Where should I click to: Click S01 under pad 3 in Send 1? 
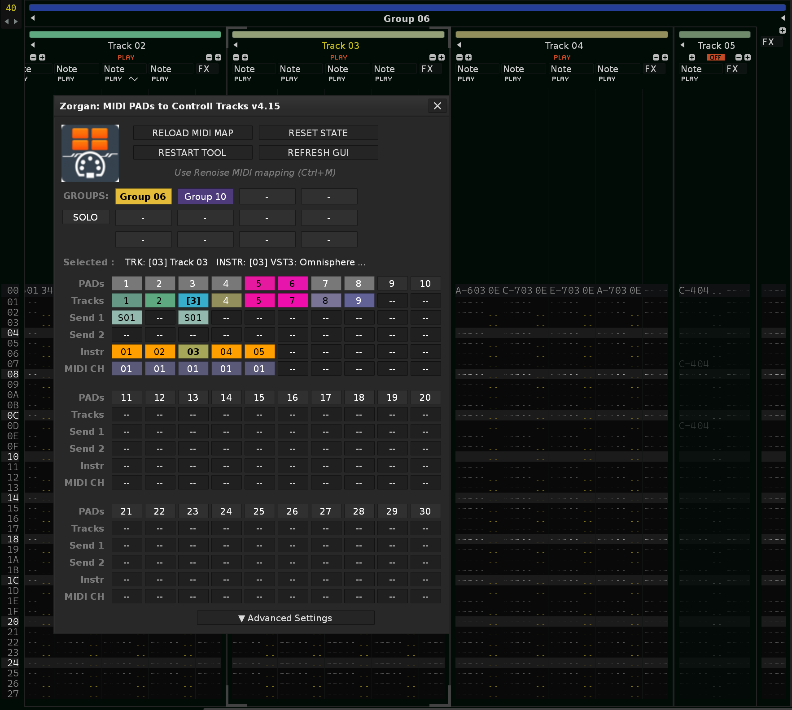(x=193, y=317)
